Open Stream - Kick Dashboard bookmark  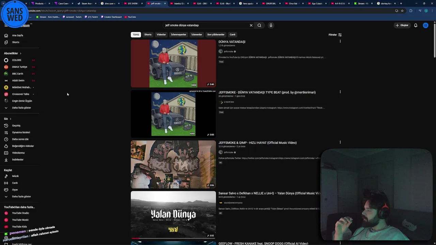pyautogui.click(x=48, y=17)
